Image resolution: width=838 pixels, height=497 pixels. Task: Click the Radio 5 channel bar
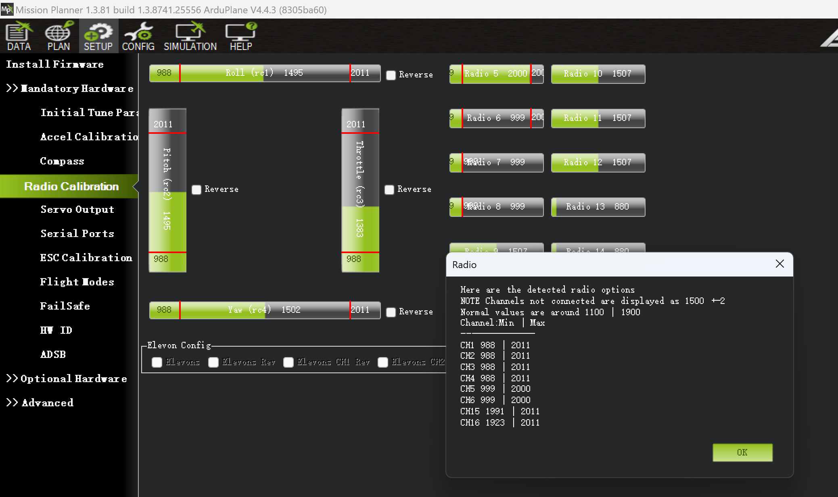click(497, 74)
